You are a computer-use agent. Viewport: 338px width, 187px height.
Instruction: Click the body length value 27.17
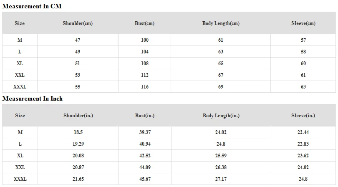(221, 179)
